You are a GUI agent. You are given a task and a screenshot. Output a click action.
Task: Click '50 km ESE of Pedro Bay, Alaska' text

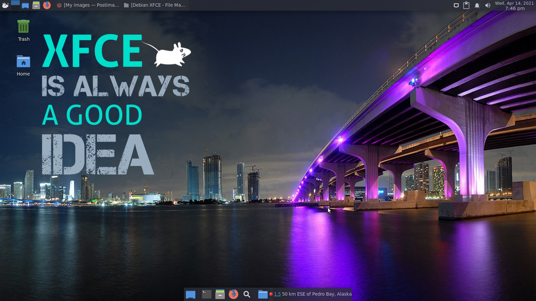[317, 294]
